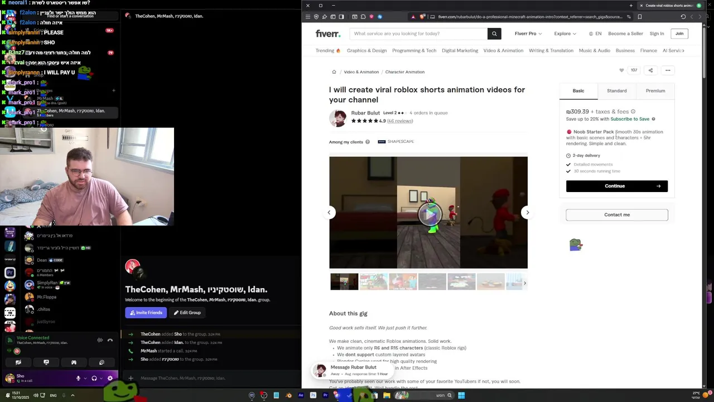Image resolution: width=714 pixels, height=402 pixels.
Task: Open Explore dropdown
Action: pyautogui.click(x=565, y=33)
